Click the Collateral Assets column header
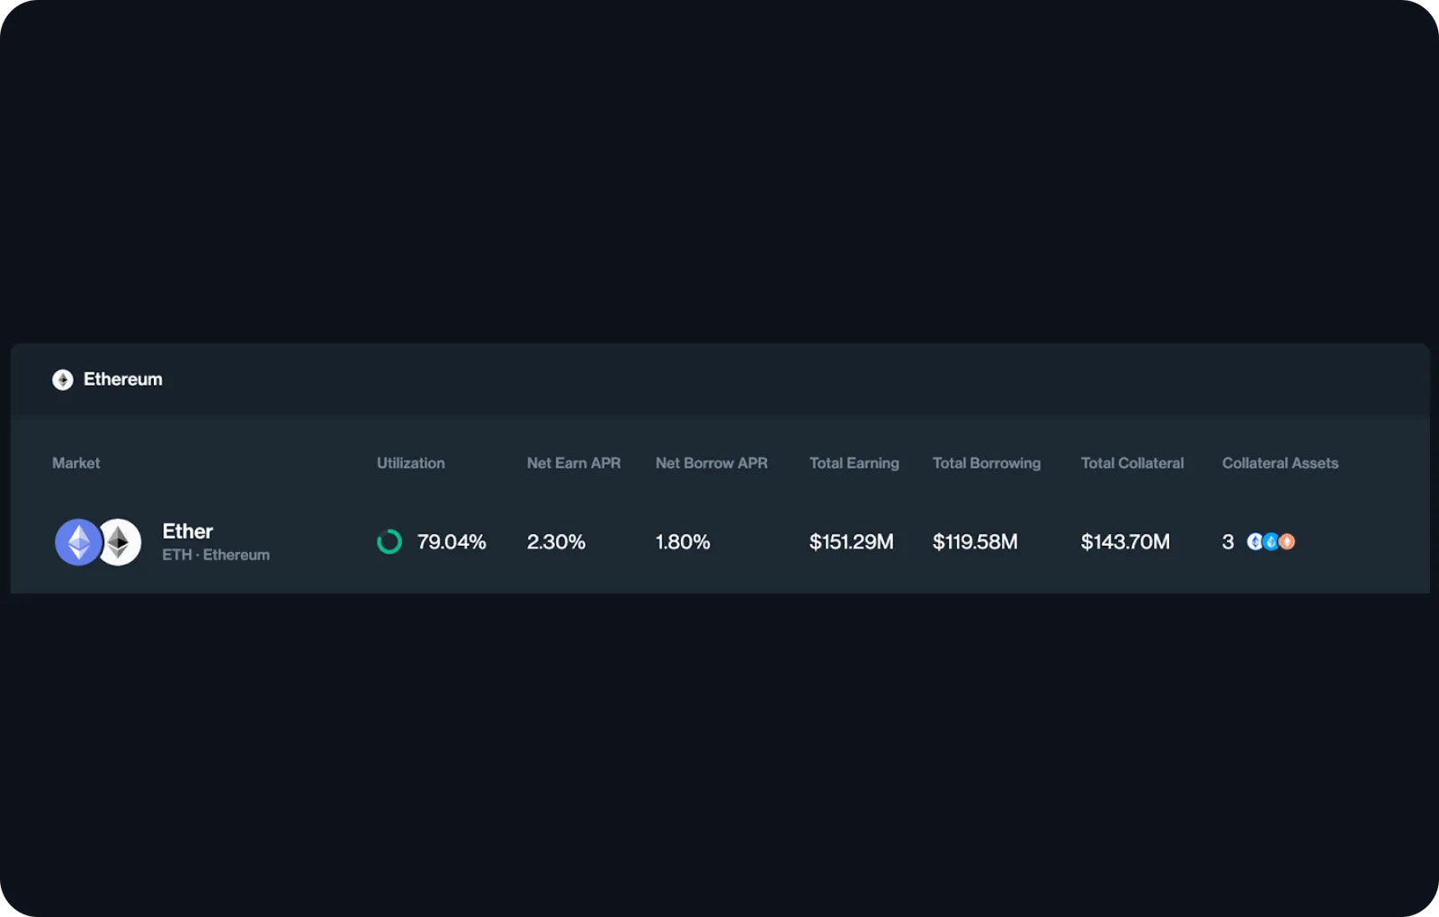Screen dimensions: 1439x917 [1280, 463]
